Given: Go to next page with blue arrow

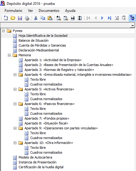Looking at the screenshot, I should point(102,18).
